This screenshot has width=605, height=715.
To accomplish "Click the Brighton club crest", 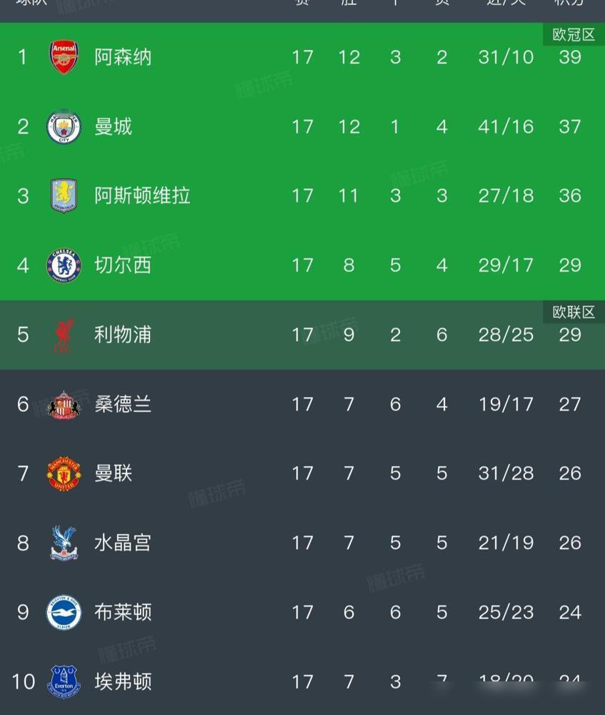I will [x=63, y=611].
